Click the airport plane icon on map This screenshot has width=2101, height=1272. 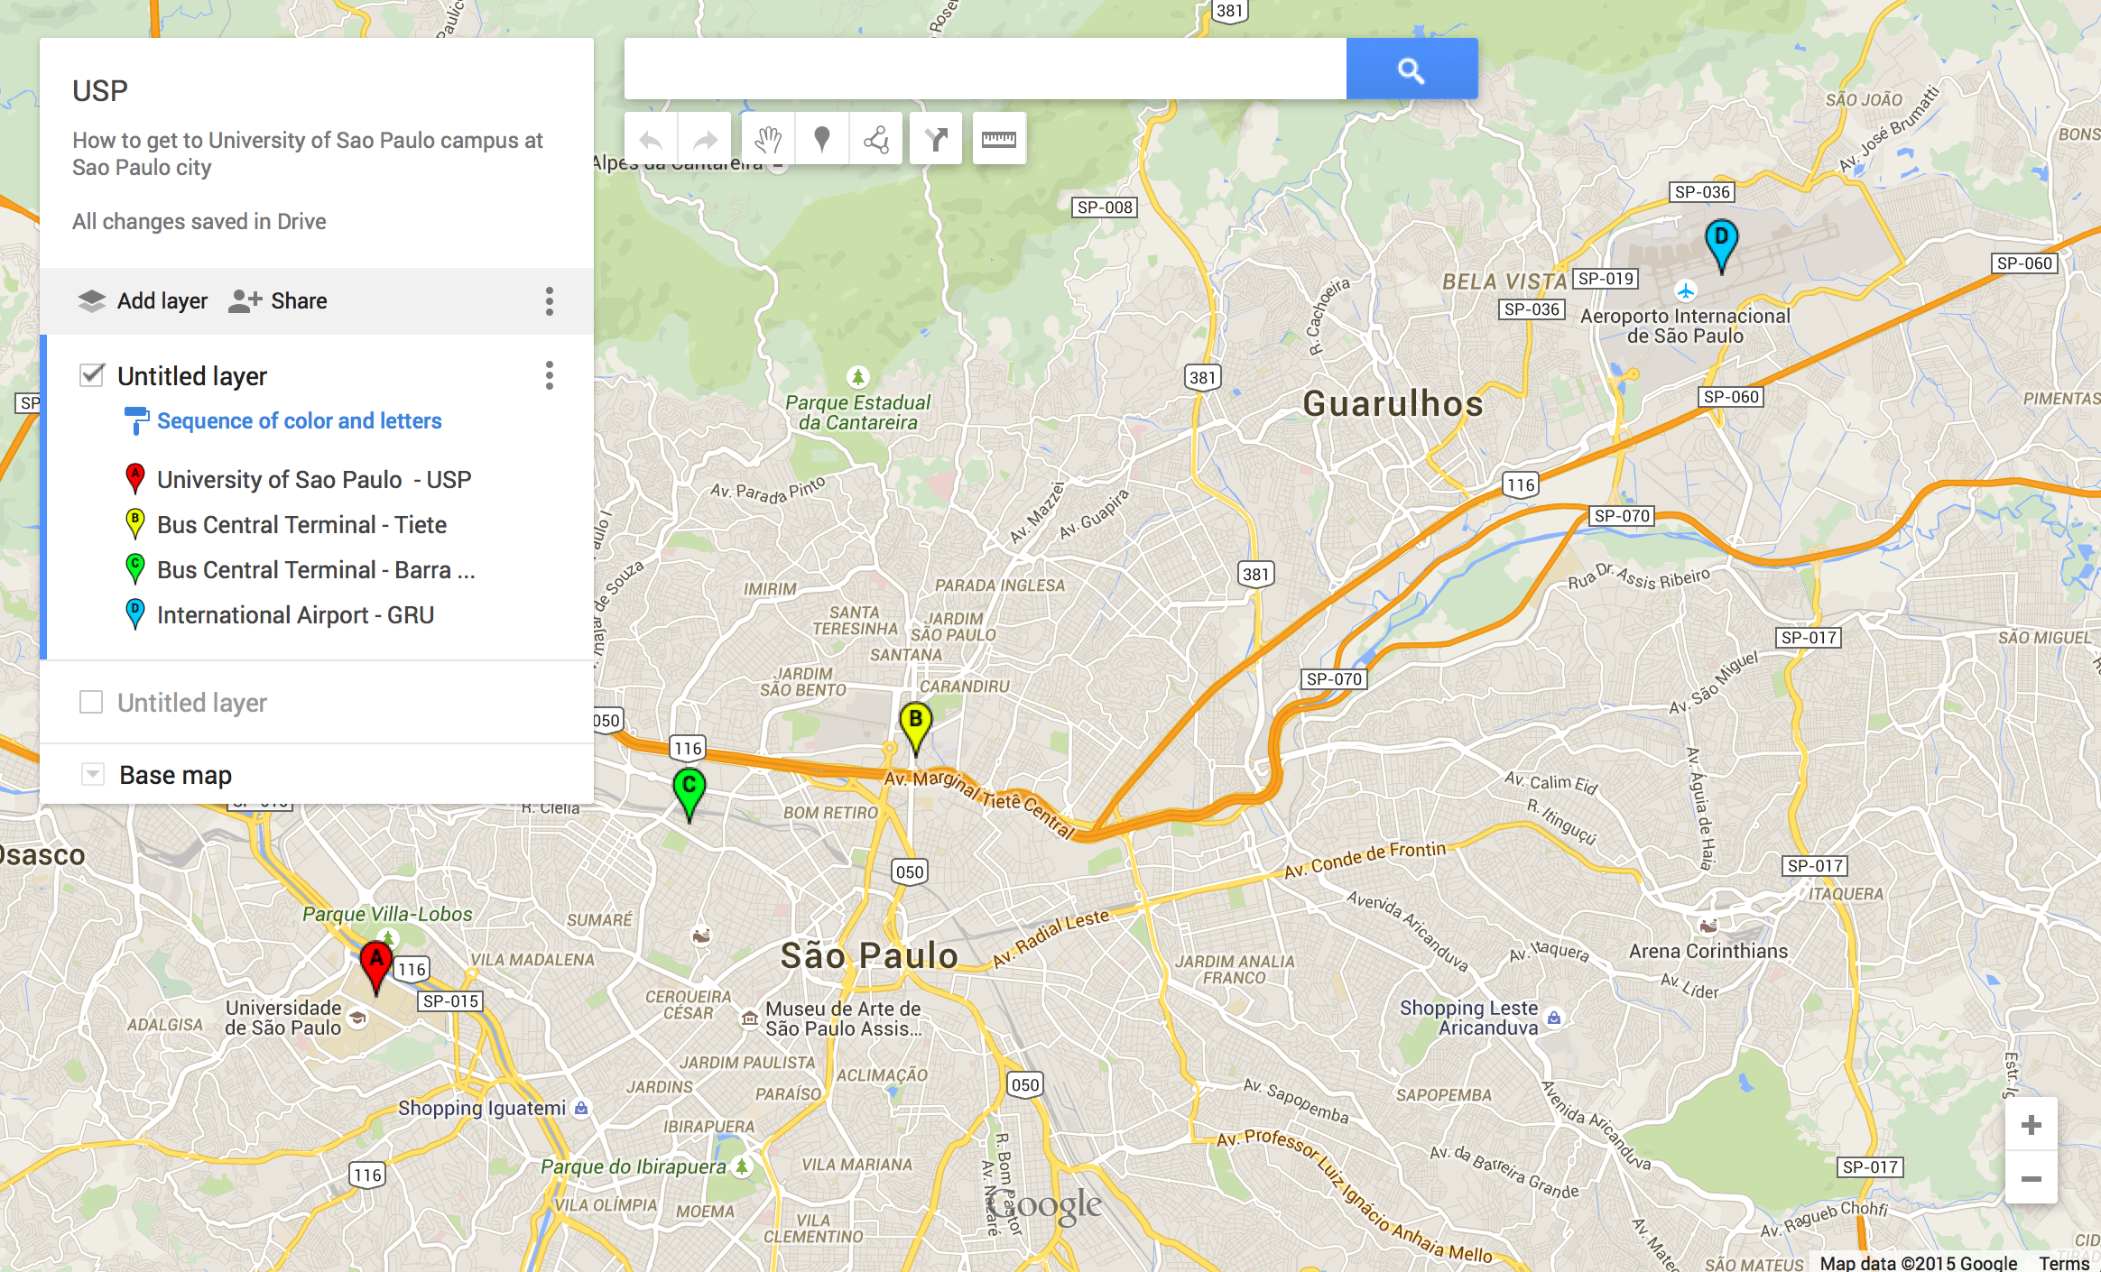tap(1685, 291)
